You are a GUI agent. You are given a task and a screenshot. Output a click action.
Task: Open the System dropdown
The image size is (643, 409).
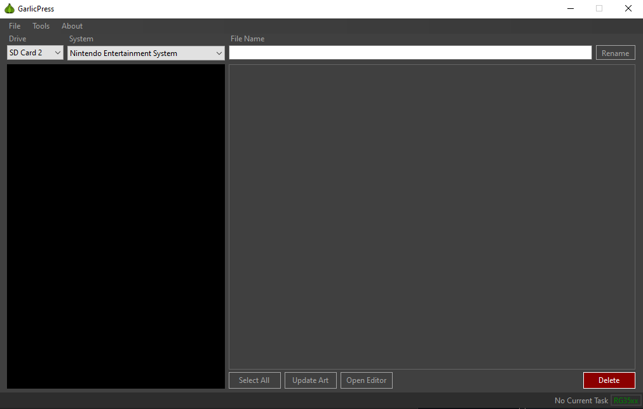[146, 53]
